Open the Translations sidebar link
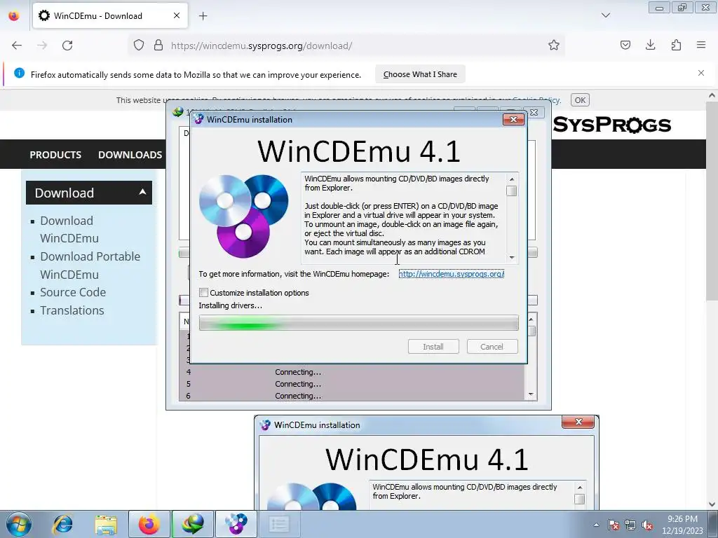The image size is (718, 538). tap(72, 310)
